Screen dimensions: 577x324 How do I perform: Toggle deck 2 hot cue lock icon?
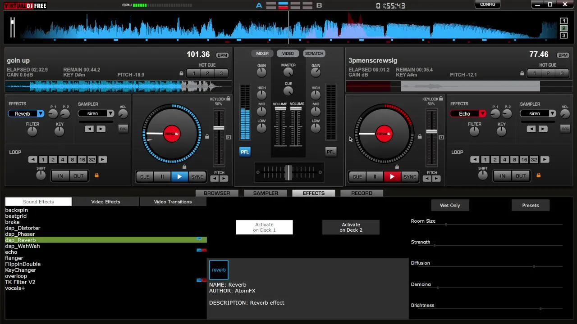click(x=522, y=73)
